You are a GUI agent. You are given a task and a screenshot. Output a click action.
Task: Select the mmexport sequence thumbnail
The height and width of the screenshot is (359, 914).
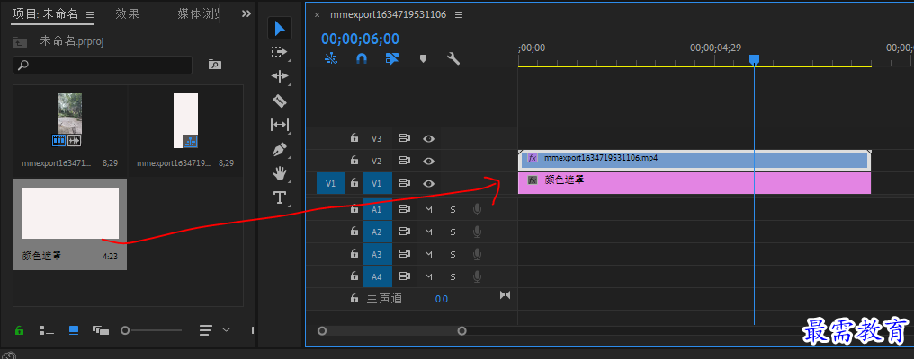(185, 120)
